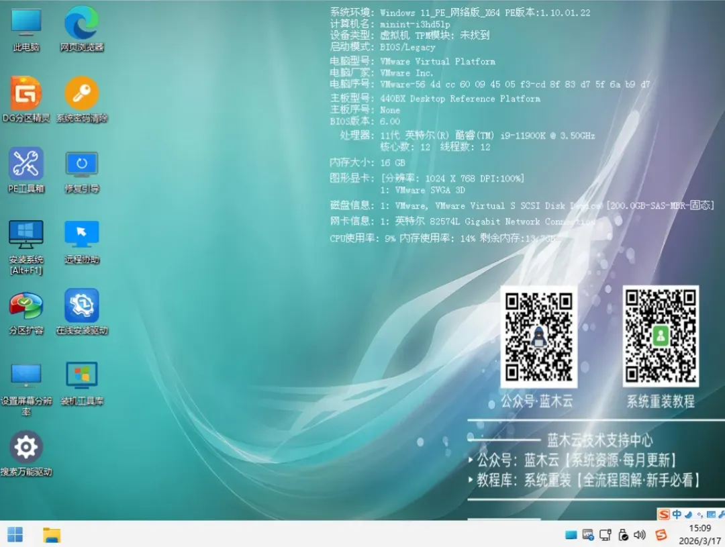Open the VMware Tools tray icon
The height and width of the screenshot is (547, 725).
588,535
